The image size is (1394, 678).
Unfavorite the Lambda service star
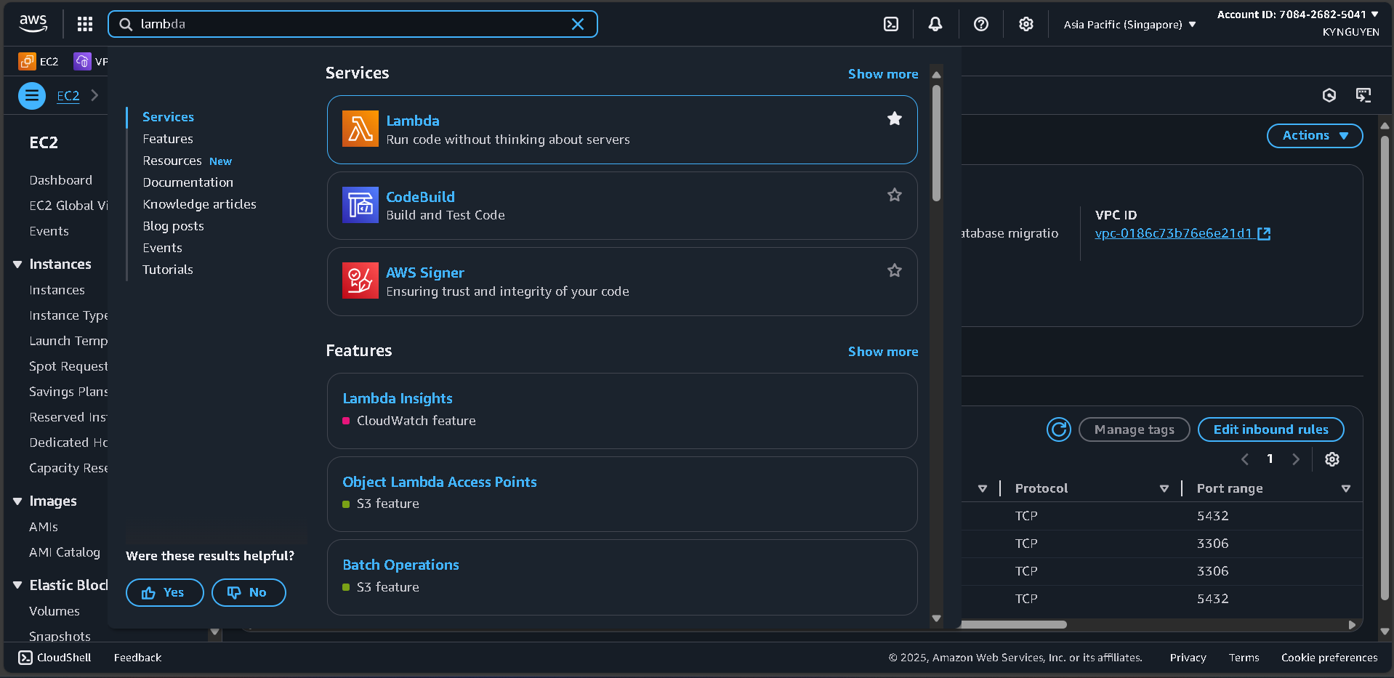pyautogui.click(x=894, y=118)
